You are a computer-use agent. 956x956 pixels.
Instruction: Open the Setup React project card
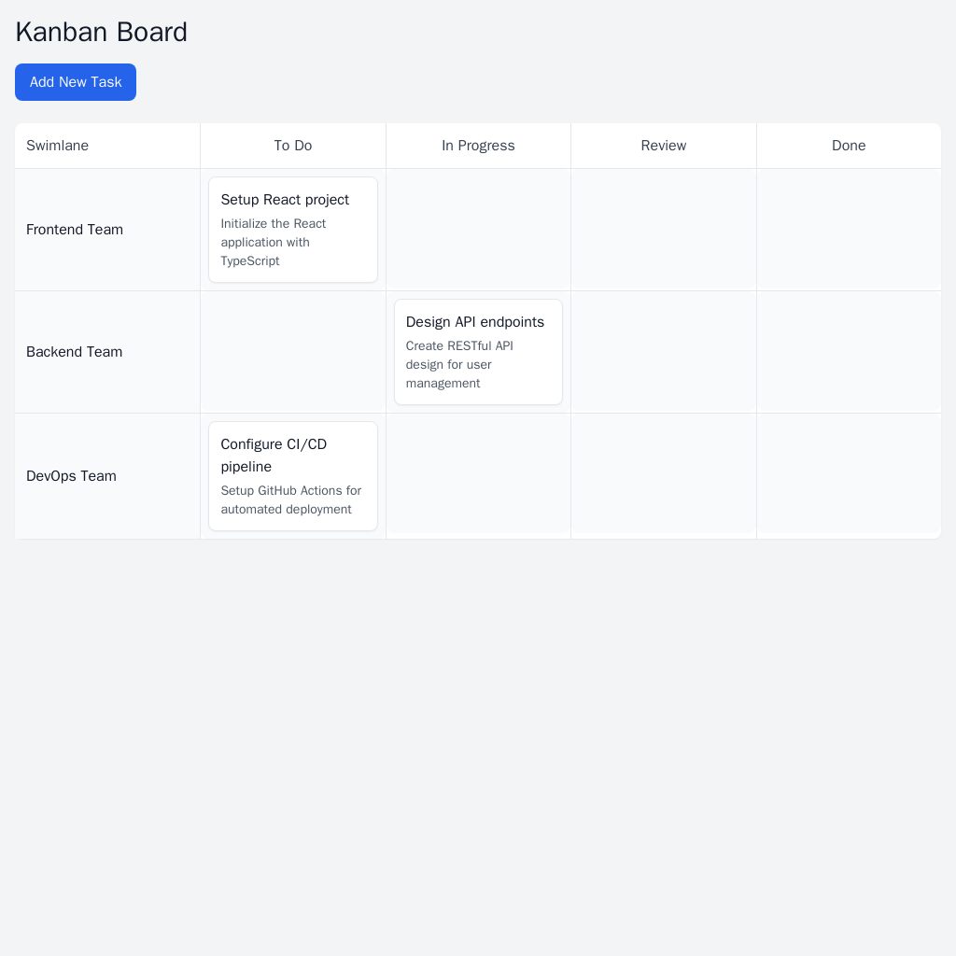(293, 230)
